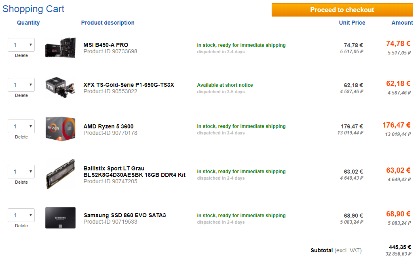Expand quantity selector for Samsung SSD 860
This screenshot has height=262, width=418.
click(21, 215)
